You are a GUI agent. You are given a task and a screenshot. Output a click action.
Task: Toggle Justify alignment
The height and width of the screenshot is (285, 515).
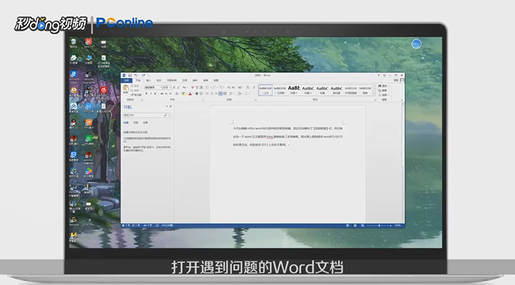pos(220,94)
